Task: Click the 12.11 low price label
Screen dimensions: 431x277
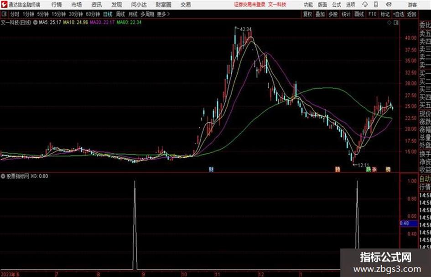Action: [x=363, y=165]
